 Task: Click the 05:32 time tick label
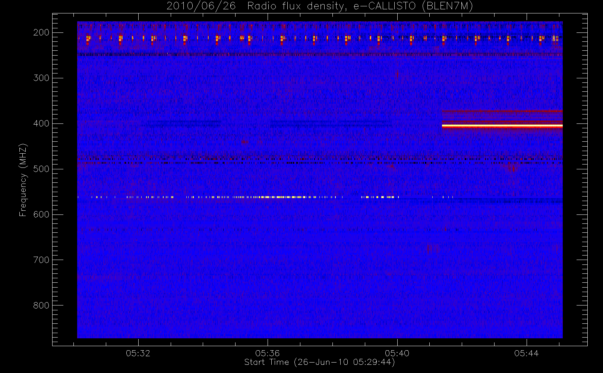click(x=138, y=353)
